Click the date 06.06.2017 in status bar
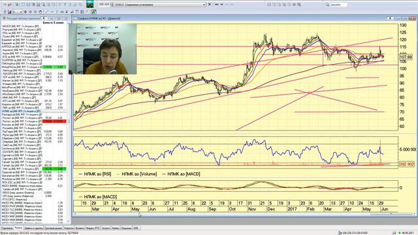The height and width of the screenshot is (235, 418). [x=408, y=233]
